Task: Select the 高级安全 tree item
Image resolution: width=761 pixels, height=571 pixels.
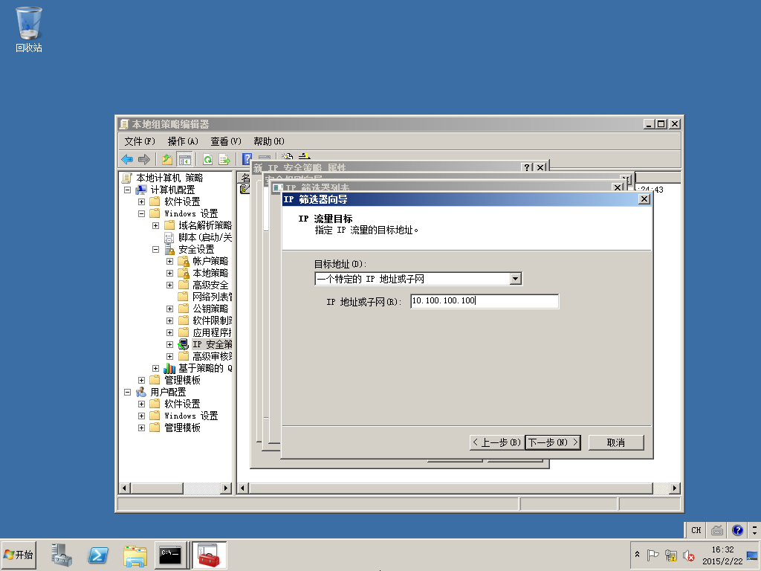Action: [210, 285]
